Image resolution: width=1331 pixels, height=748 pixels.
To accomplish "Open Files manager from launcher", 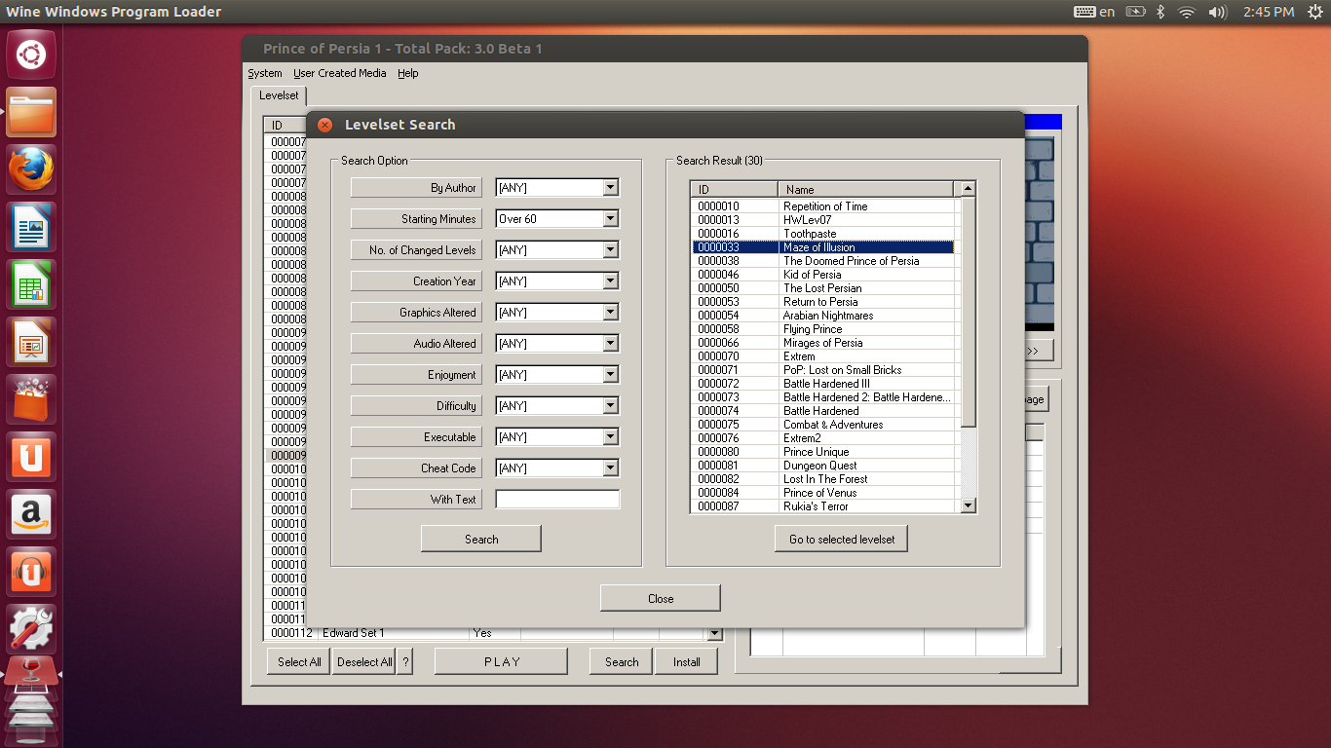I will pos(31,112).
